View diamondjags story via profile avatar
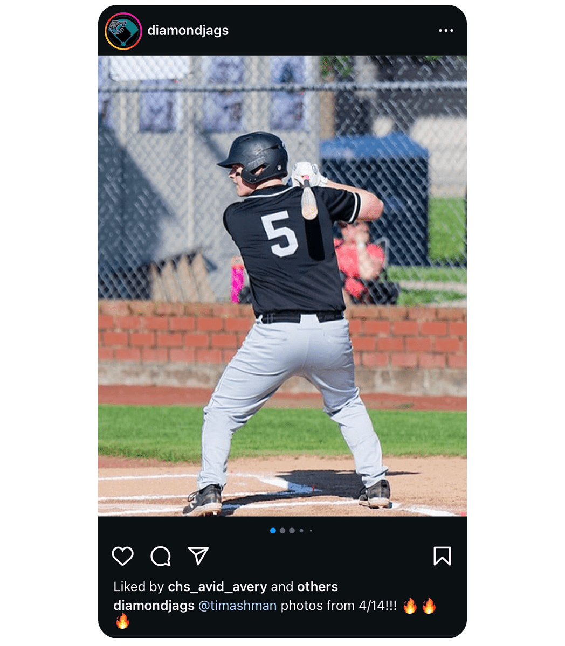The width and height of the screenshot is (565, 646). [123, 31]
